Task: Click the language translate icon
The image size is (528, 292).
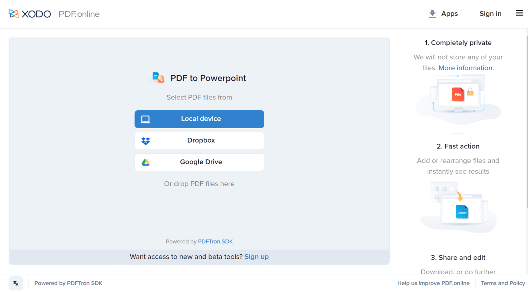Action: coord(16,283)
